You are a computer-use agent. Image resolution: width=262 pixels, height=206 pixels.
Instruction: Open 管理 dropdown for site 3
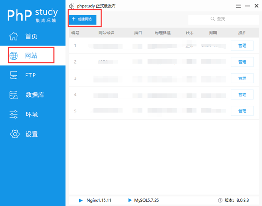click(x=242, y=78)
